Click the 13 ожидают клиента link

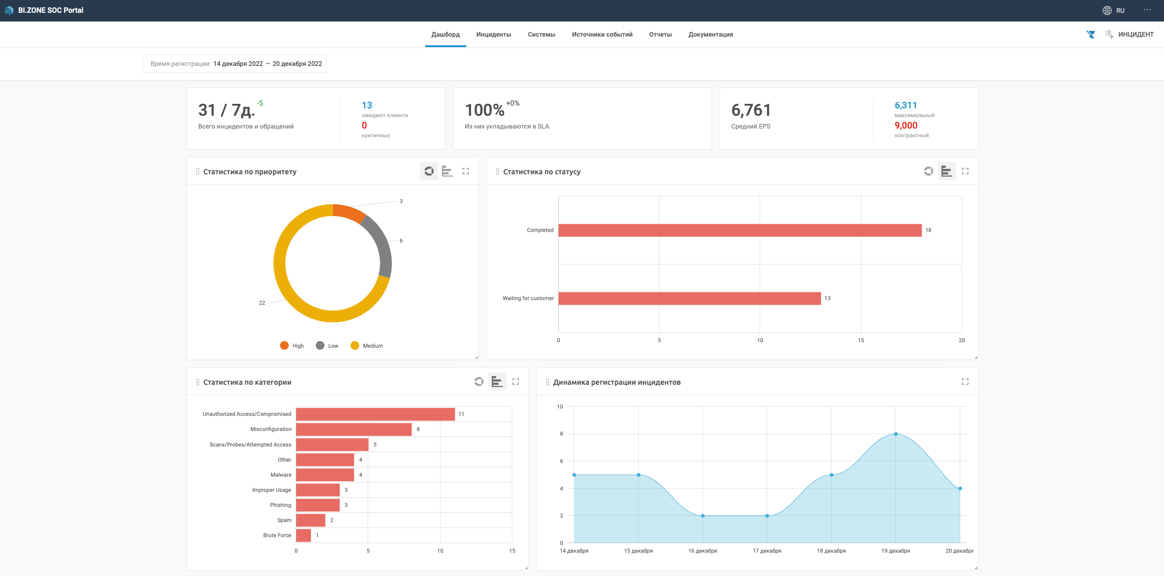(367, 106)
